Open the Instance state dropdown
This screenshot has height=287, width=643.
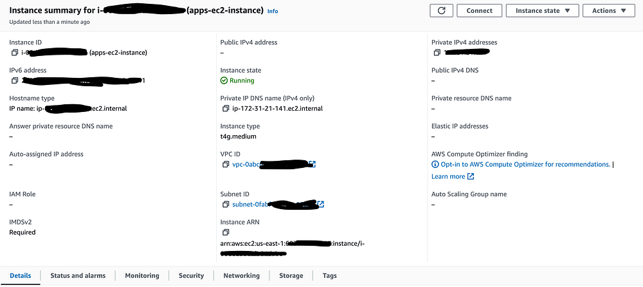click(x=543, y=10)
